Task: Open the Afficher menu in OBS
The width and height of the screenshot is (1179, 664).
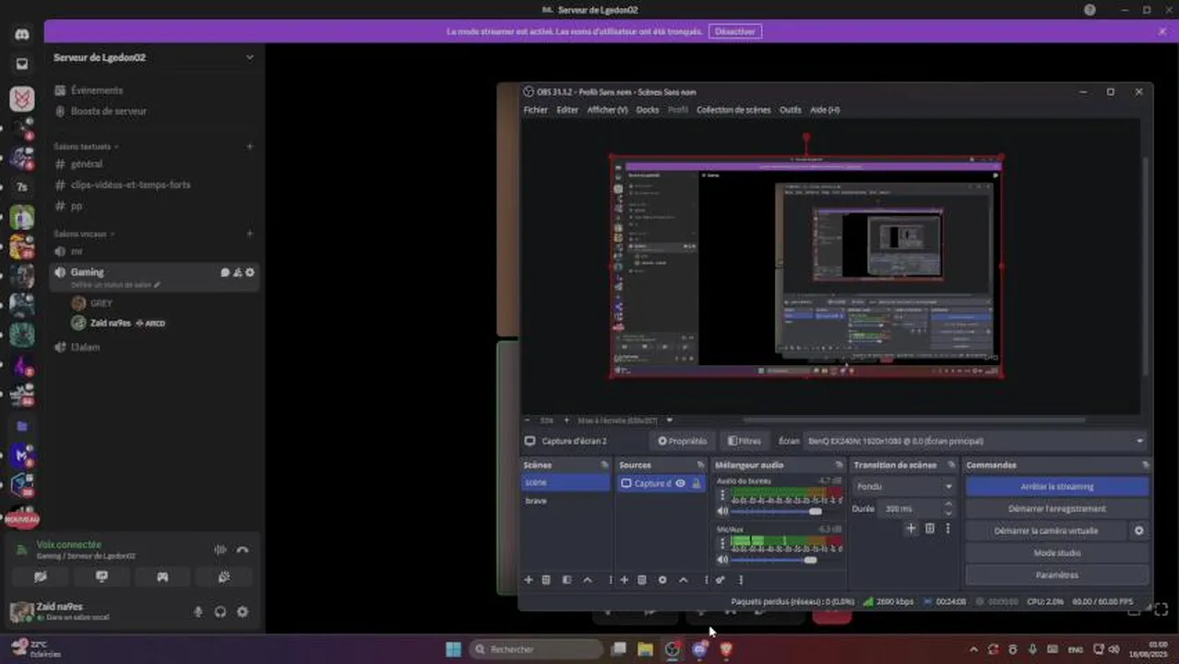Action: [x=608, y=110]
